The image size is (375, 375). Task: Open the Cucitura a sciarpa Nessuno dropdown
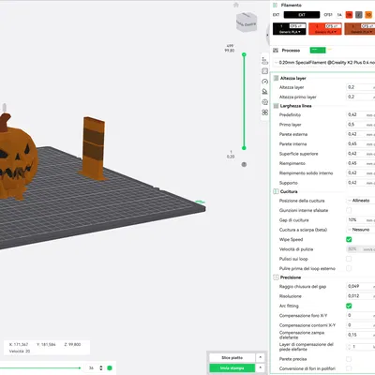[361, 230]
